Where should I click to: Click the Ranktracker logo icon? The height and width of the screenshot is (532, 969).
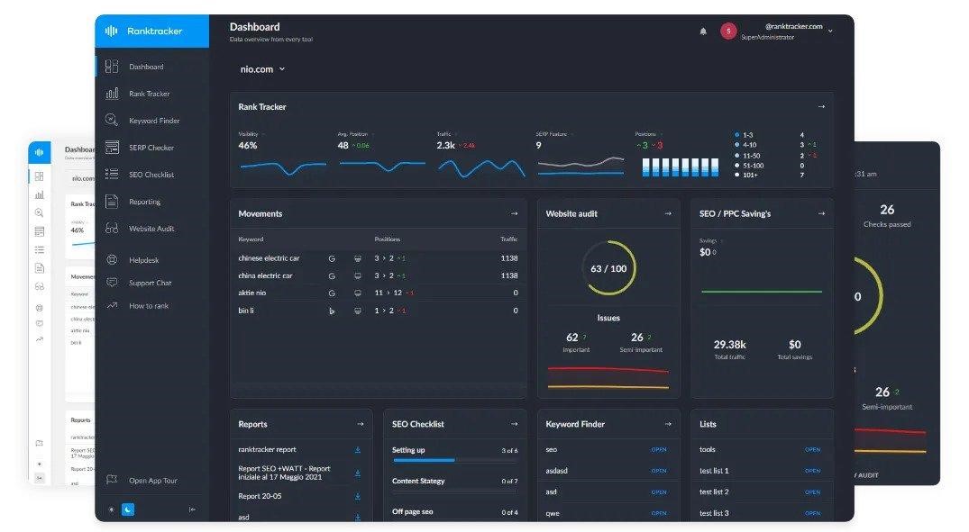(x=111, y=31)
